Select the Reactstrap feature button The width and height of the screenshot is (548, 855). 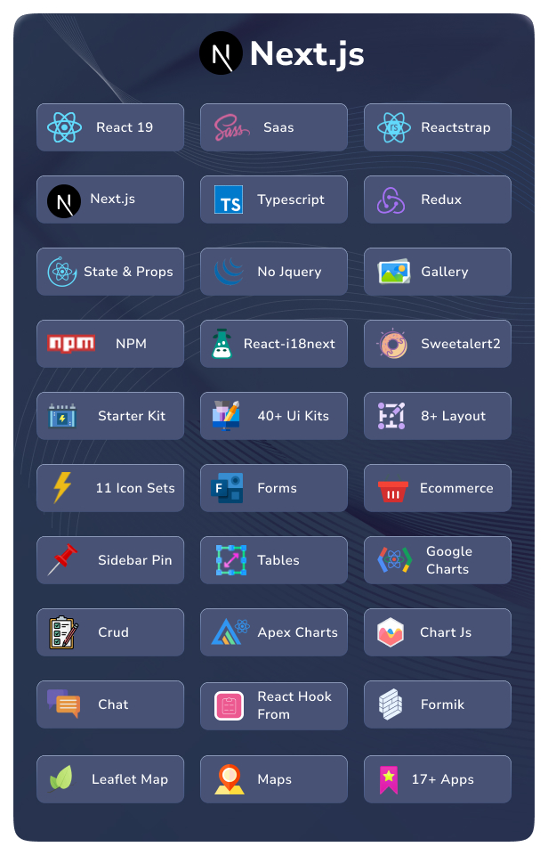point(438,127)
